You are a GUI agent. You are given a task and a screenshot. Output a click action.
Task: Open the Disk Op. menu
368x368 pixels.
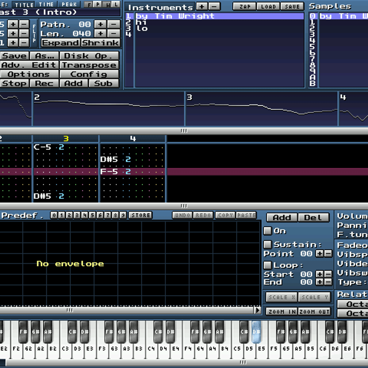pos(89,56)
